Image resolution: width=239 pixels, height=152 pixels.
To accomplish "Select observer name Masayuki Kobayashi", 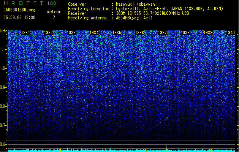I will (136, 4).
